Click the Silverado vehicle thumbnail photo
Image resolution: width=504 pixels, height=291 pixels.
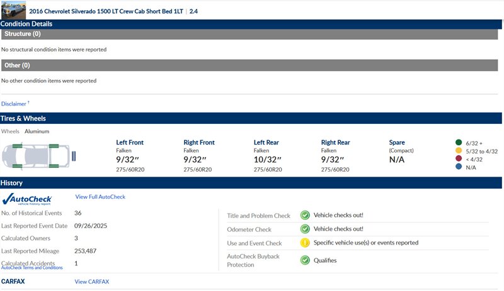coord(13,10)
